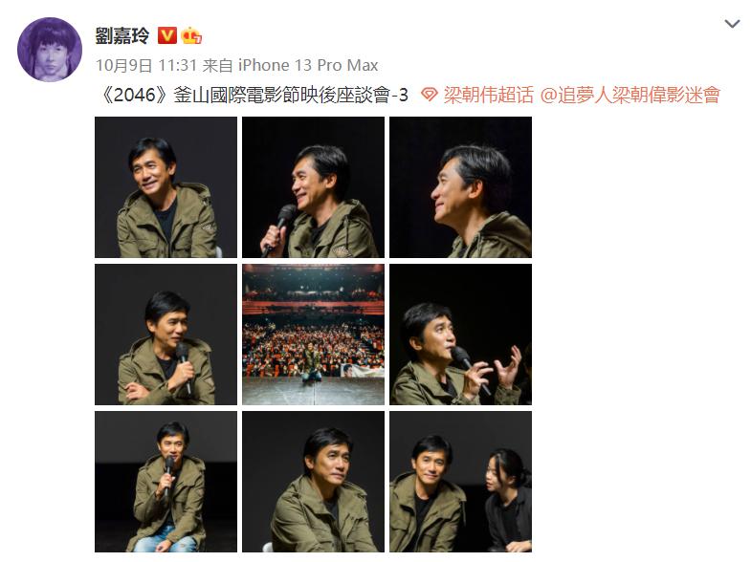Open the first photo with man smiling sideways
Screen dimensions: 751x562
click(166, 187)
